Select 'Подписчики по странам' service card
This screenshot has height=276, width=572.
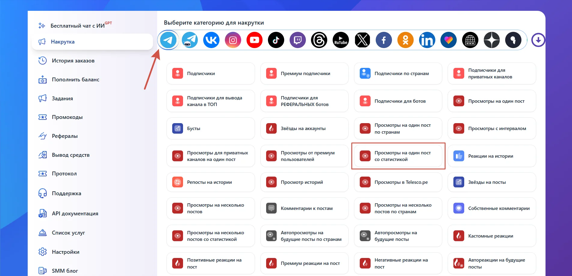pos(398,74)
